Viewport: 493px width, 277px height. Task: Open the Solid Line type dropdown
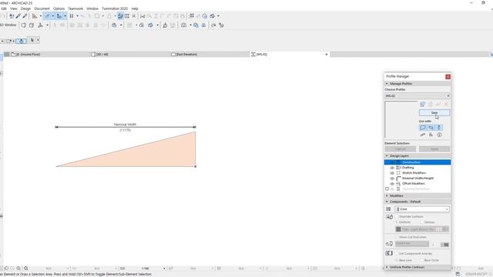pyautogui.click(x=412, y=244)
